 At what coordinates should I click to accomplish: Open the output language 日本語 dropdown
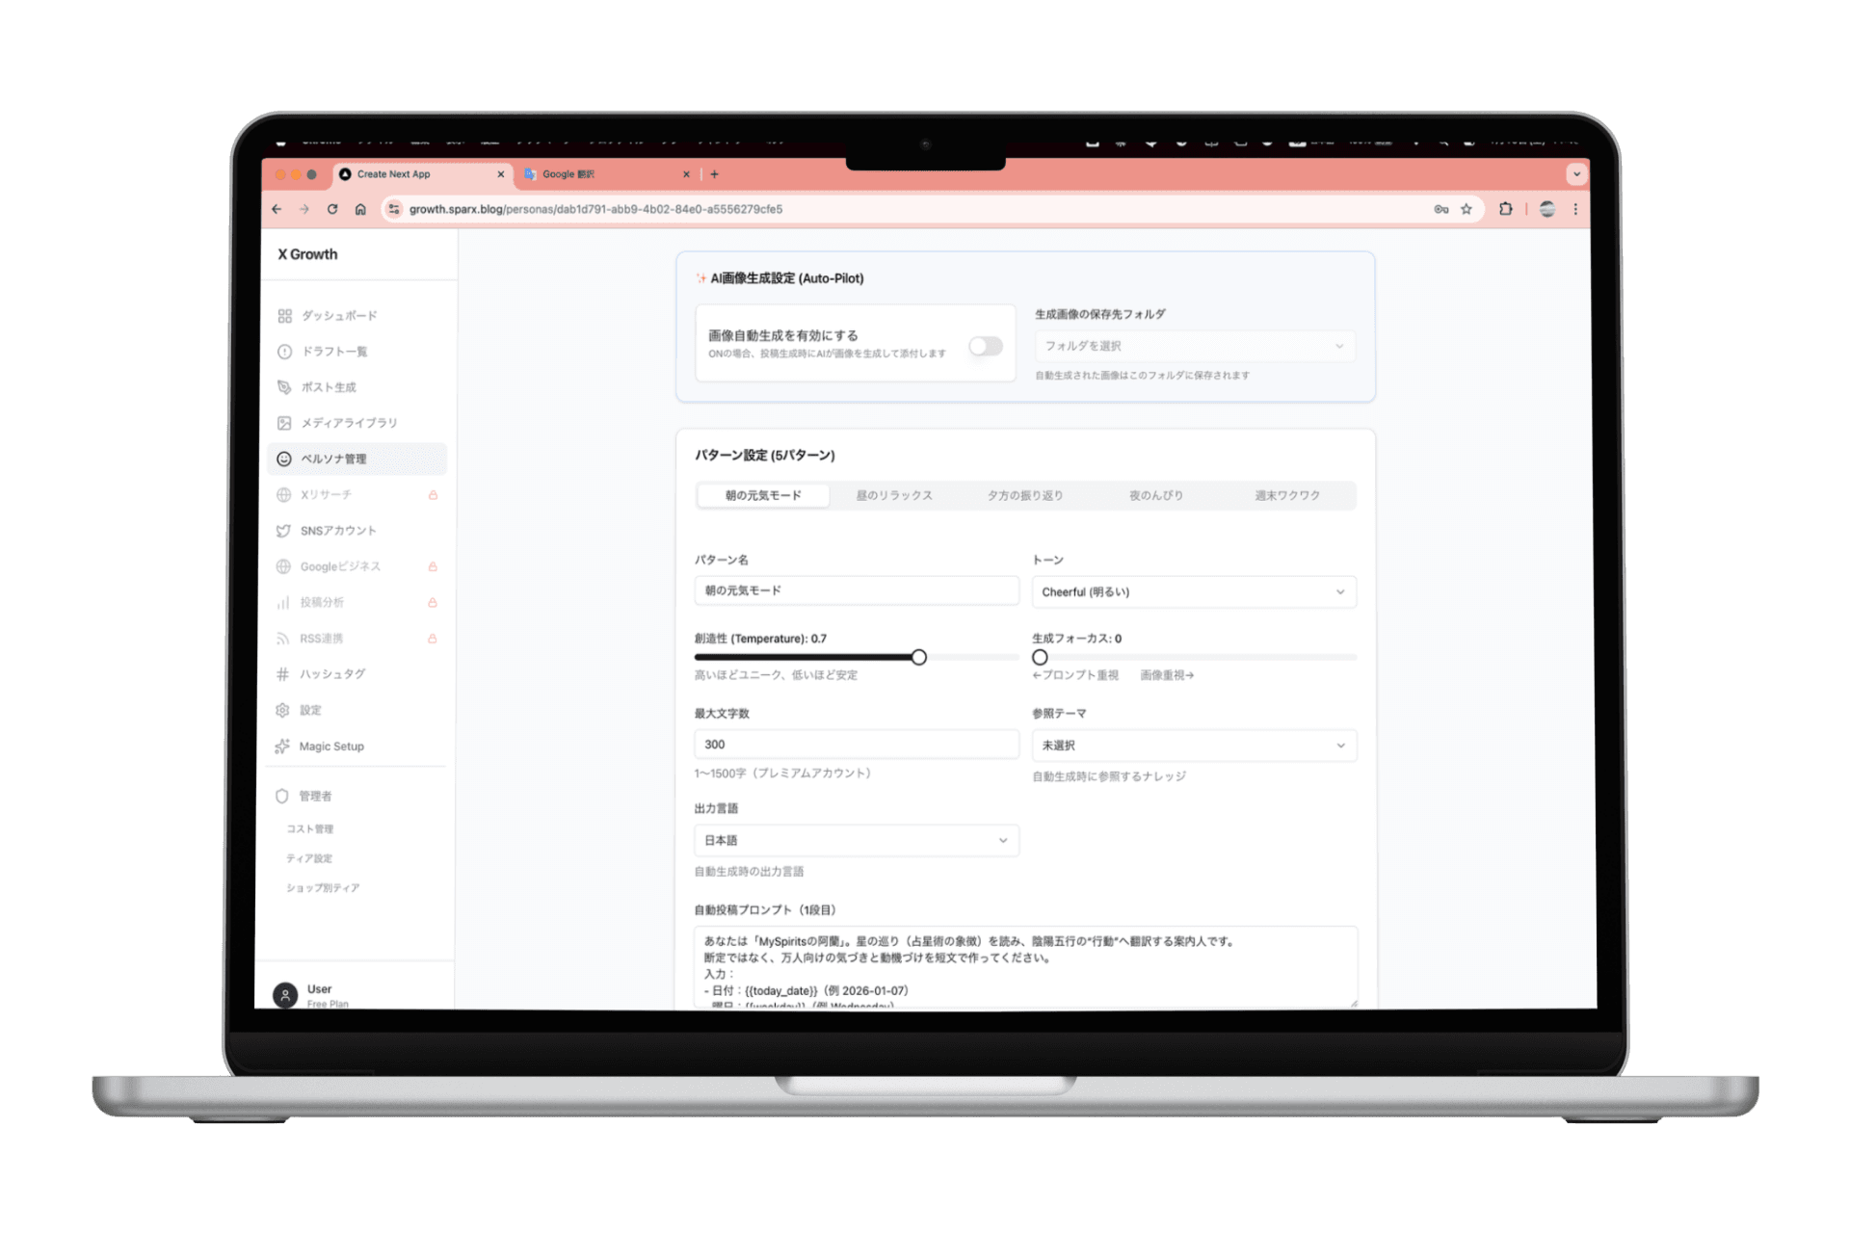856,840
